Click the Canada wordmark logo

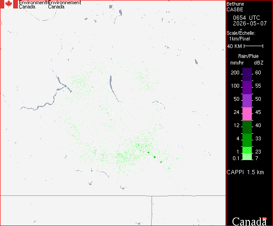point(249,221)
